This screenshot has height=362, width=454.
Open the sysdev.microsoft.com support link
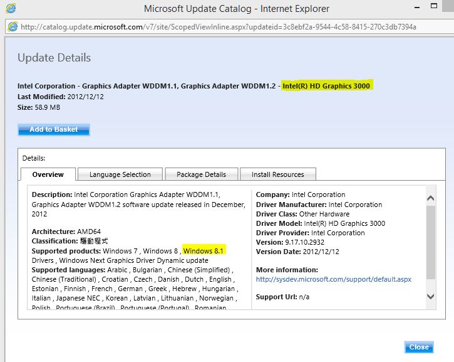click(x=334, y=279)
